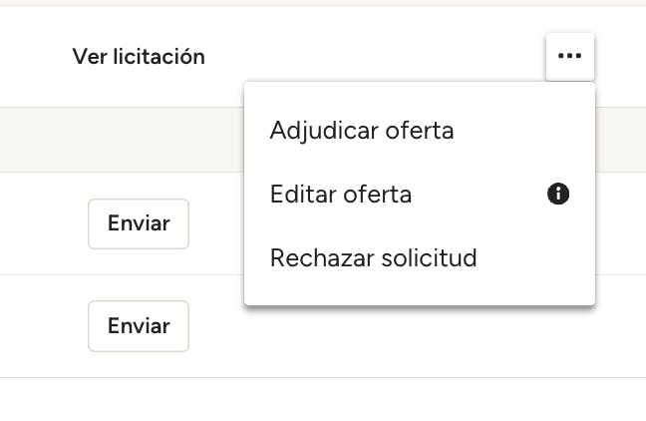Close the menu via the ellipsis button
This screenshot has width=646, height=421.
click(569, 57)
